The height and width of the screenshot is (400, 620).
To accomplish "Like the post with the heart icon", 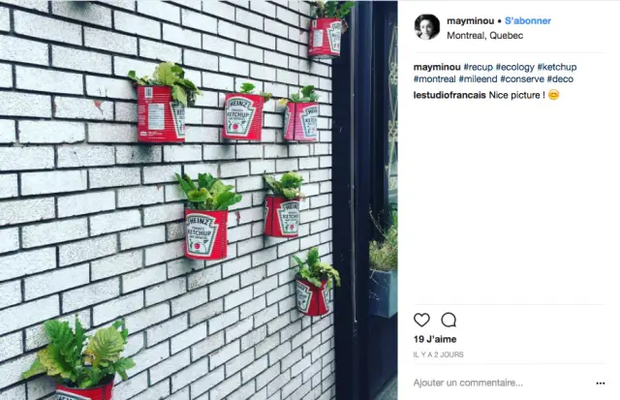I will [421, 320].
